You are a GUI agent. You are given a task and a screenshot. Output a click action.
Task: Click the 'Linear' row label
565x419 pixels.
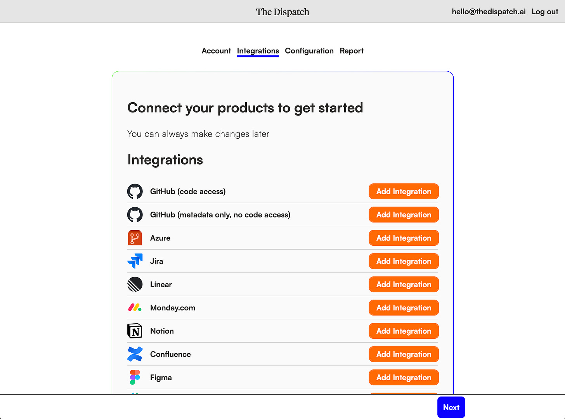(x=161, y=285)
